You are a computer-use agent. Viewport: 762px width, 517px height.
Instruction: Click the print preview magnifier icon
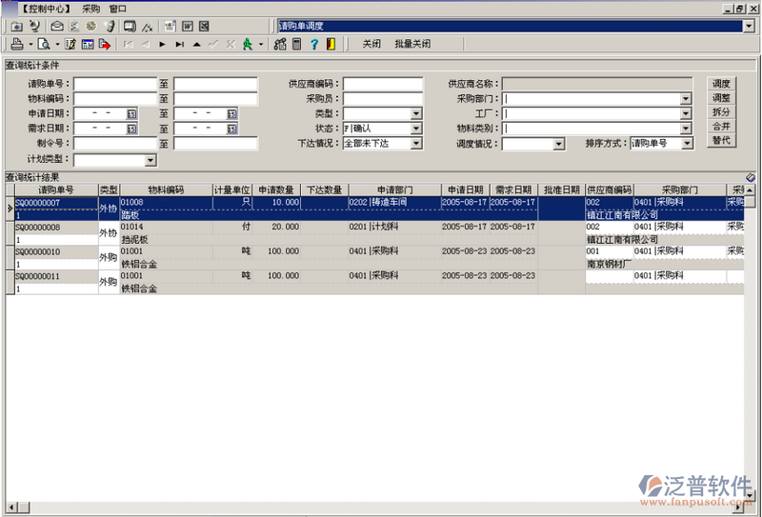[43, 44]
